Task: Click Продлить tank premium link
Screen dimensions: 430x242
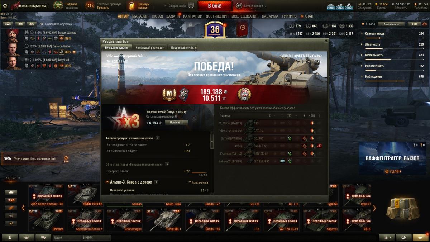Action: [103, 8]
